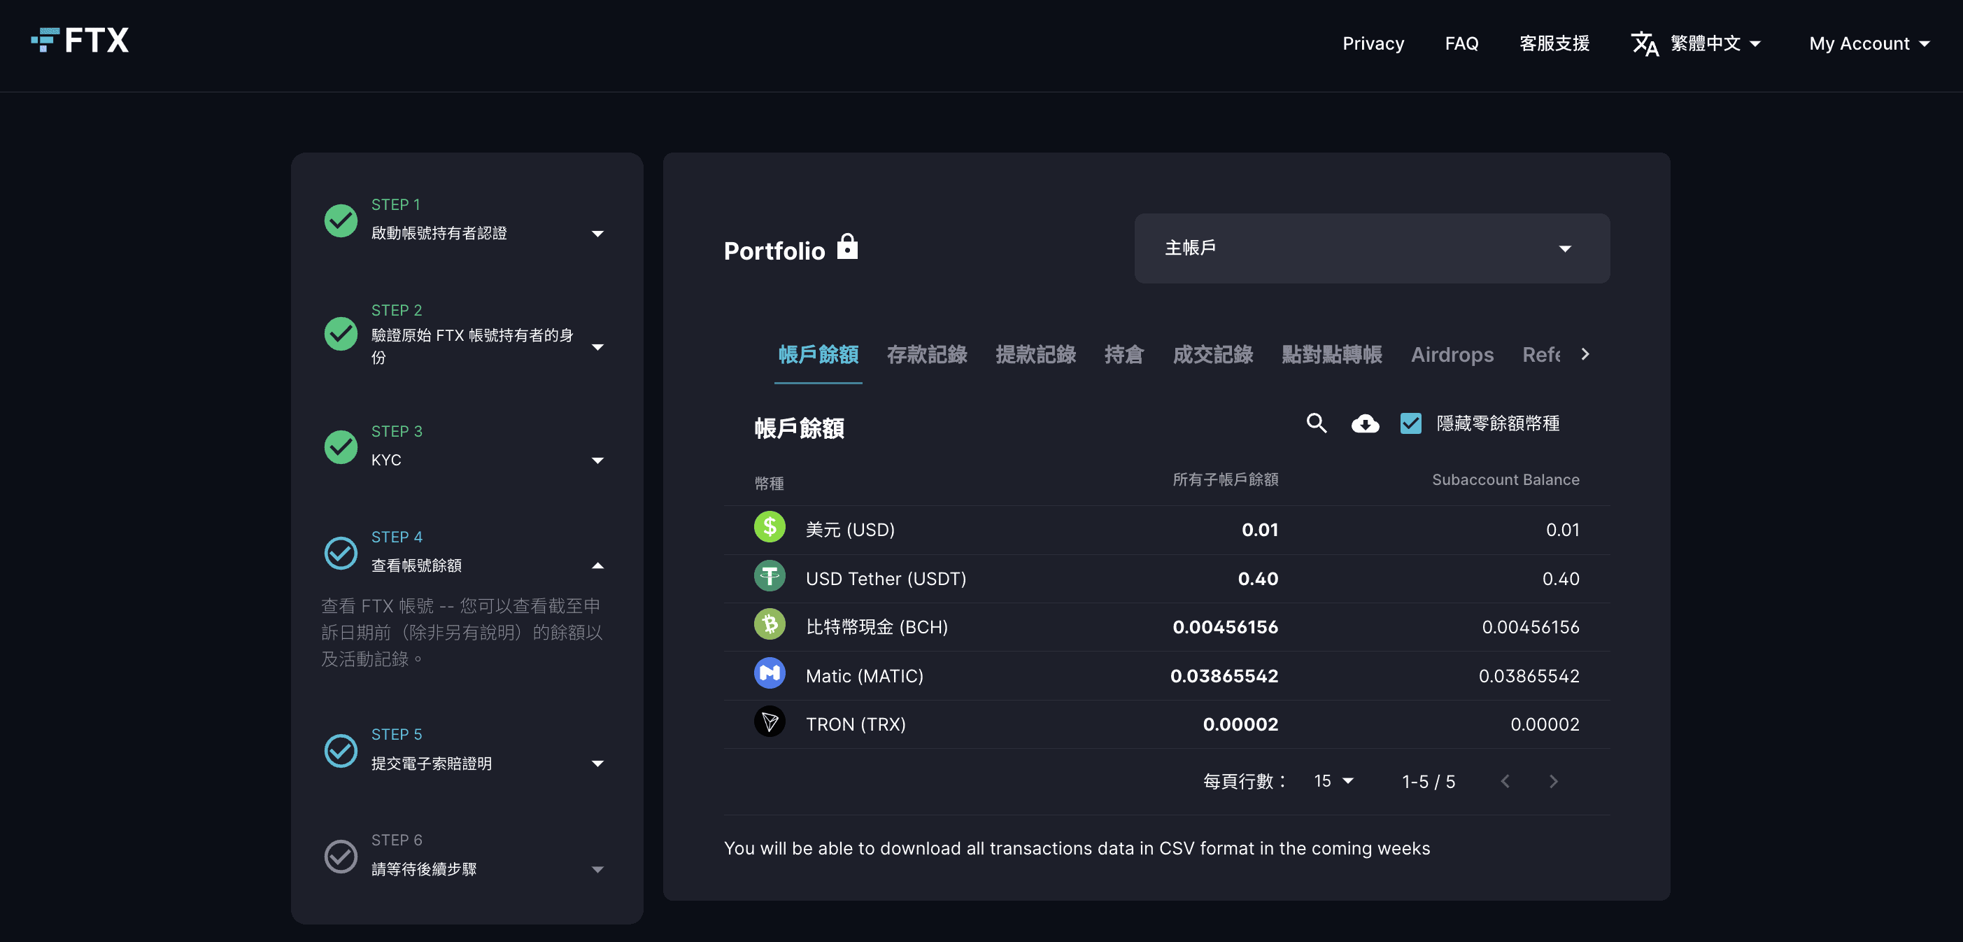
Task: Switch to the 提款記錄 tab
Action: point(1035,354)
